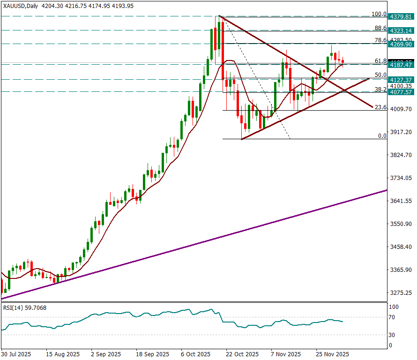Image resolution: width=417 pixels, height=360 pixels.
Task: Select the 4127.37 price level tag
Action: [401, 80]
